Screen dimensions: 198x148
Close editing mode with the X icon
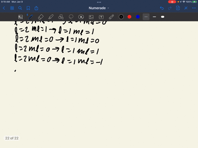(x=186, y=8)
